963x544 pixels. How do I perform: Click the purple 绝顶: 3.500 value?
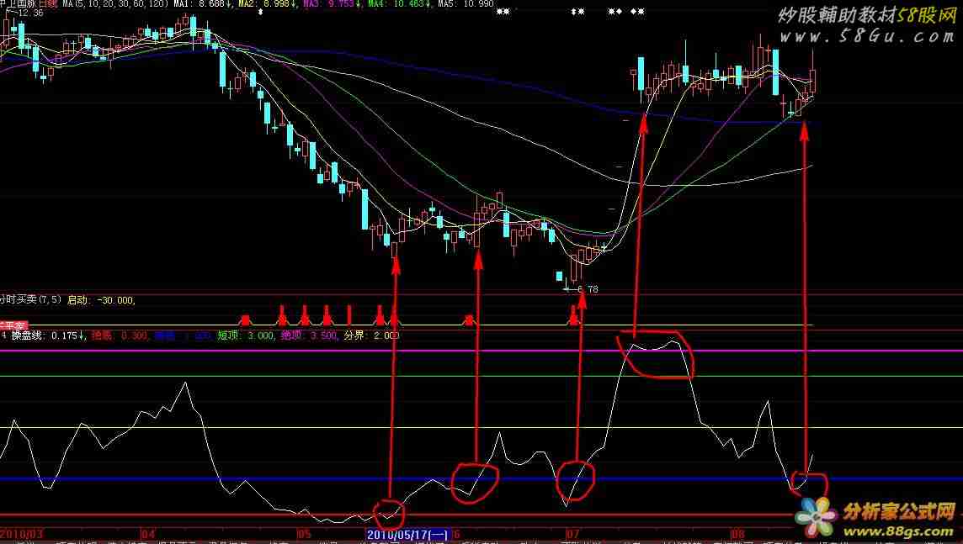pyautogui.click(x=309, y=335)
